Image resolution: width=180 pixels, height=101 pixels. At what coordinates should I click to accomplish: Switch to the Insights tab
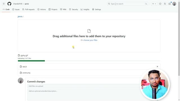point(85,9)
